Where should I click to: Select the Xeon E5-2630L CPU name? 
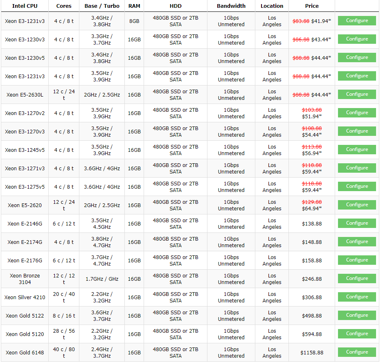click(25, 95)
